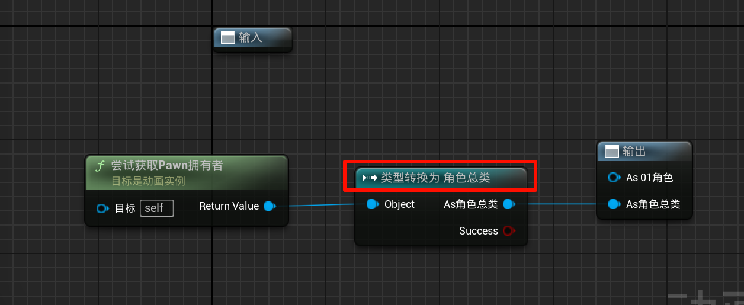The image size is (744, 305).
Task: Click the Success label on cast node
Action: pos(478,231)
